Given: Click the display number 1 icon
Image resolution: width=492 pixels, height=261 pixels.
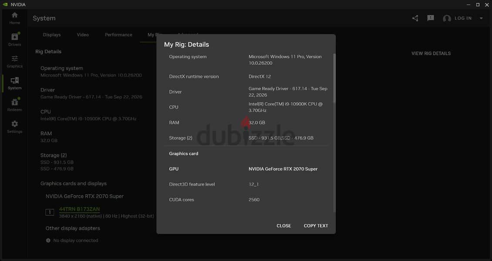Looking at the screenshot, I should click(x=50, y=212).
